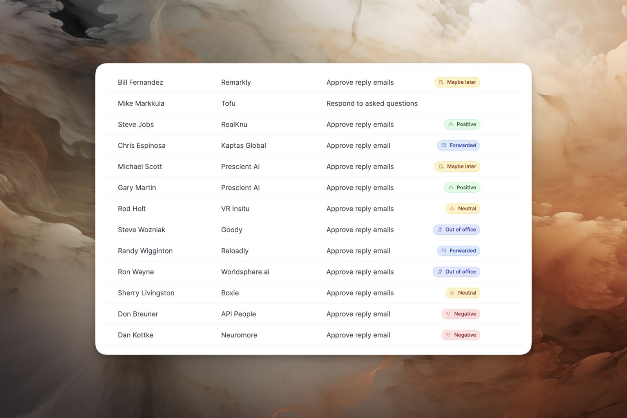627x418 pixels.
Task: Click the Forwarded badge on Chris Espinosa's row
Action: point(458,145)
